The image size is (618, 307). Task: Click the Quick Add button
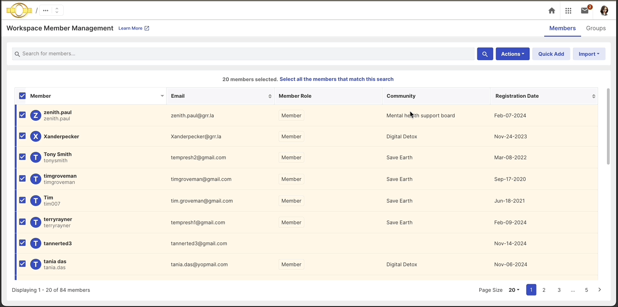coord(551,54)
